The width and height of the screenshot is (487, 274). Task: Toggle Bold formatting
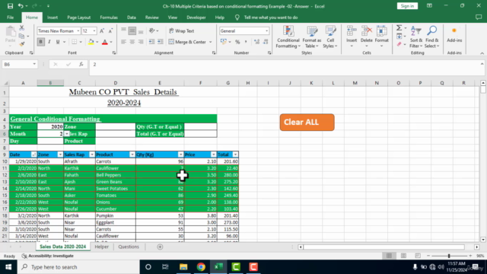(x=40, y=42)
